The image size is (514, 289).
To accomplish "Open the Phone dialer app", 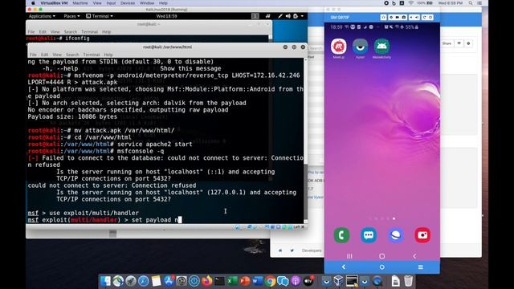I will 341,235.
